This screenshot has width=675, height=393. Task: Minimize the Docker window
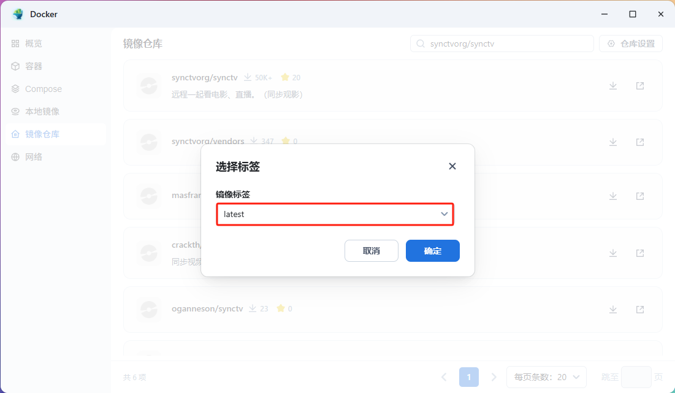pyautogui.click(x=604, y=14)
